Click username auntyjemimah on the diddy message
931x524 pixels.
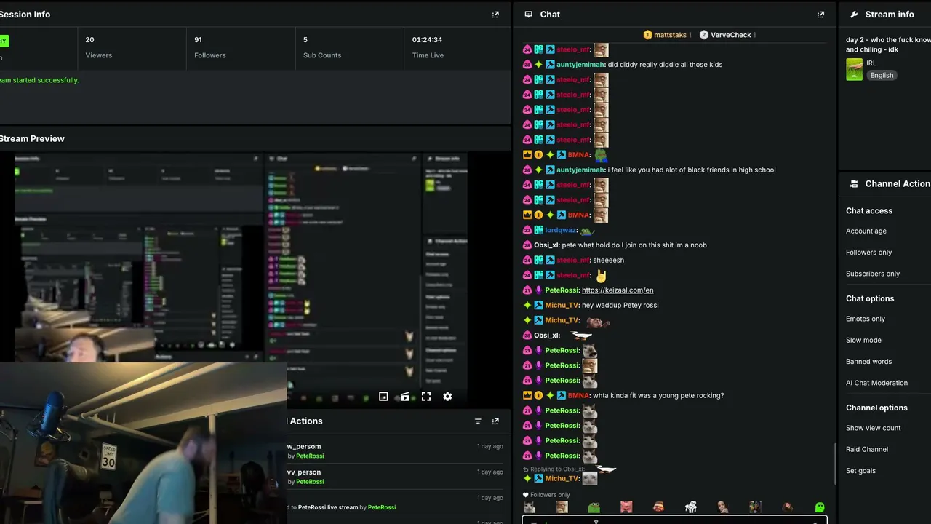tap(580, 65)
